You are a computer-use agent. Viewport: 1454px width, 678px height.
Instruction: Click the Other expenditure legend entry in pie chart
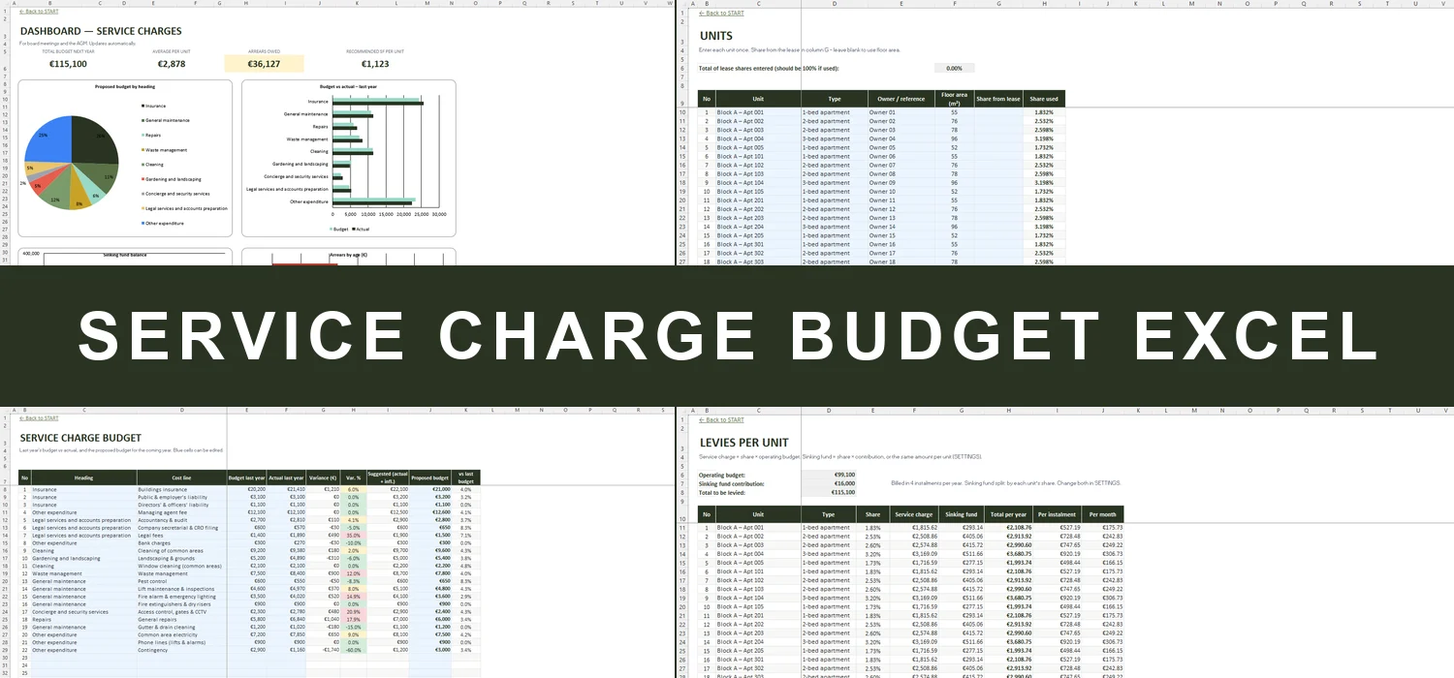pos(161,223)
